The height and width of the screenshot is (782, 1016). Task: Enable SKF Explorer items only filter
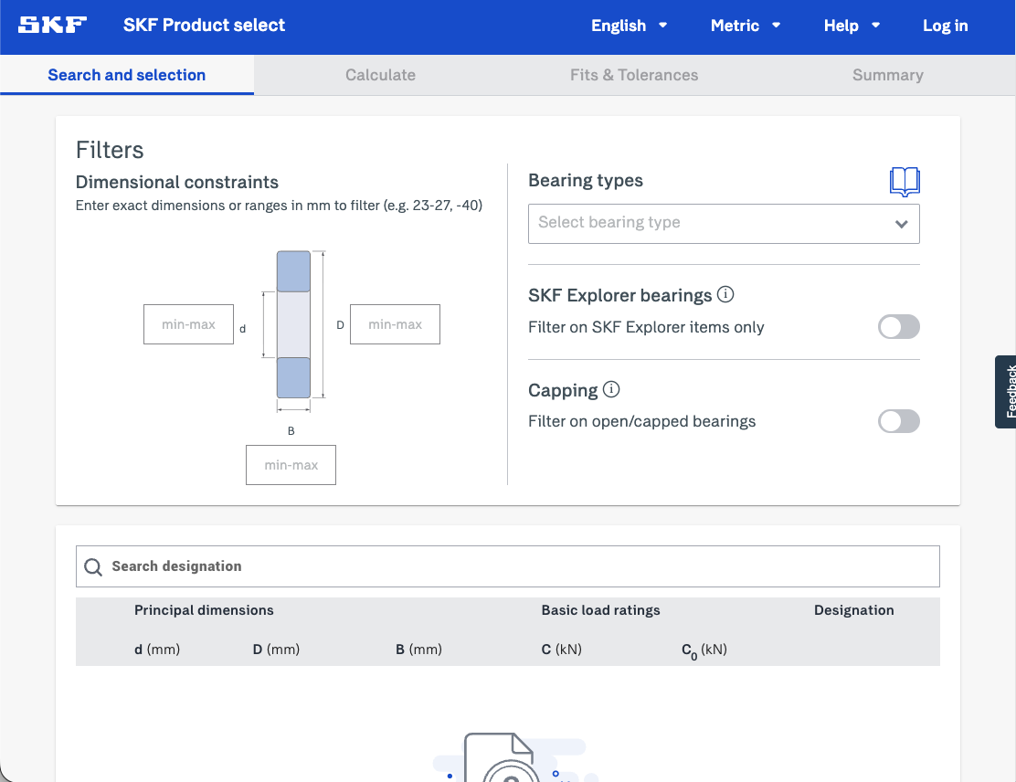pos(899,326)
